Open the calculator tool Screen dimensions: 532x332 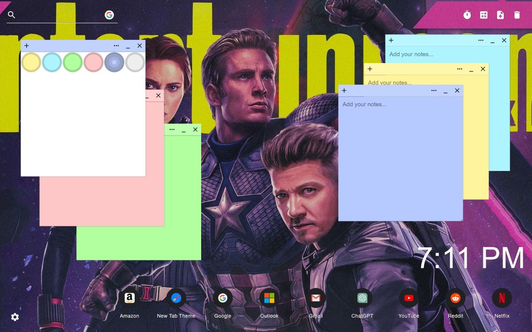(x=484, y=15)
